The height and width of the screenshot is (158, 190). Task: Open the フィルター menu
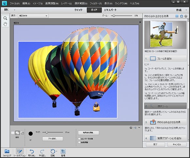(96, 4)
